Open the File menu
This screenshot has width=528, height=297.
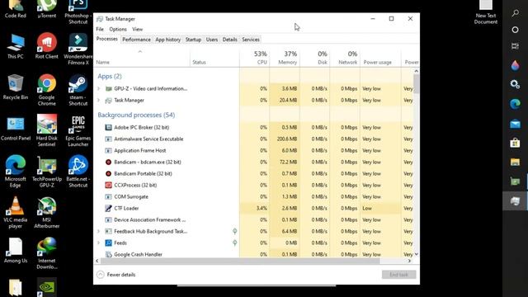100,30
